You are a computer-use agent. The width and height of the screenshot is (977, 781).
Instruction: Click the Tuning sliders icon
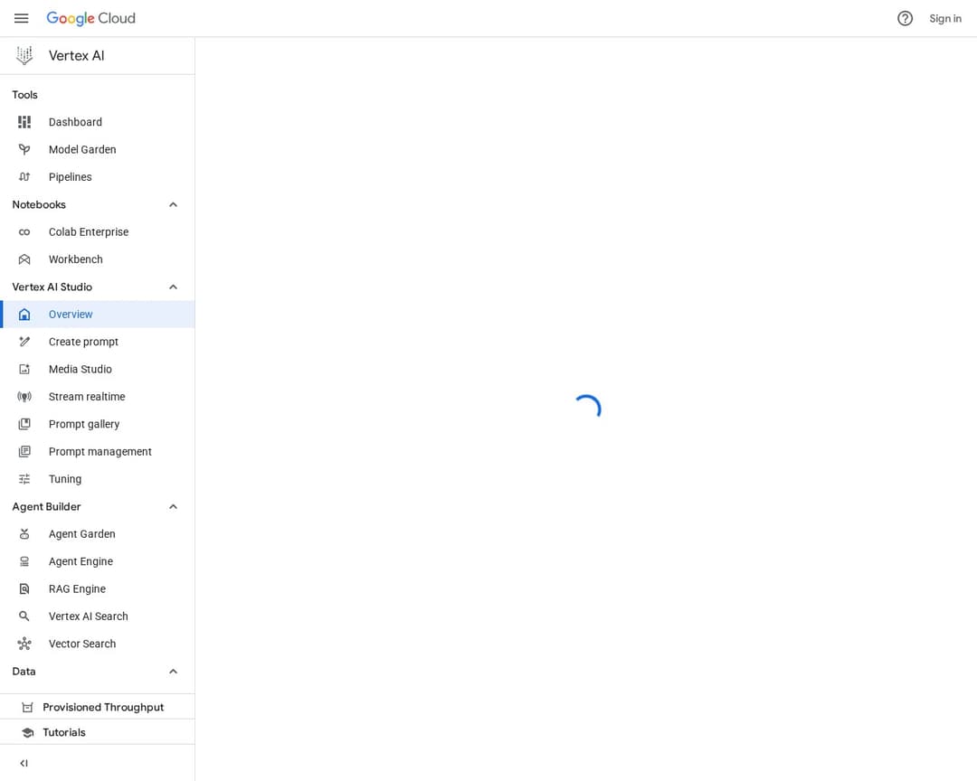coord(24,478)
